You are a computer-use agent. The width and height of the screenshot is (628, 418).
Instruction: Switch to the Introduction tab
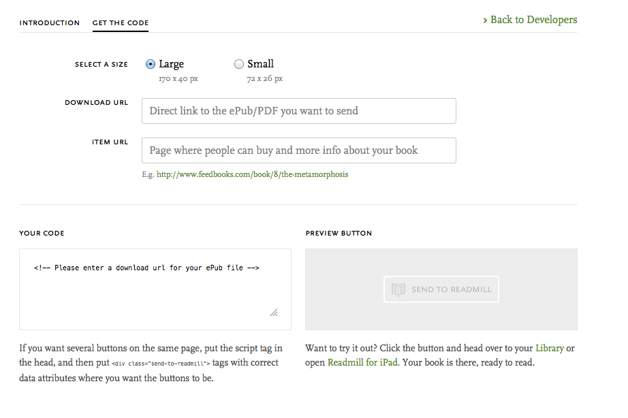coord(50,23)
